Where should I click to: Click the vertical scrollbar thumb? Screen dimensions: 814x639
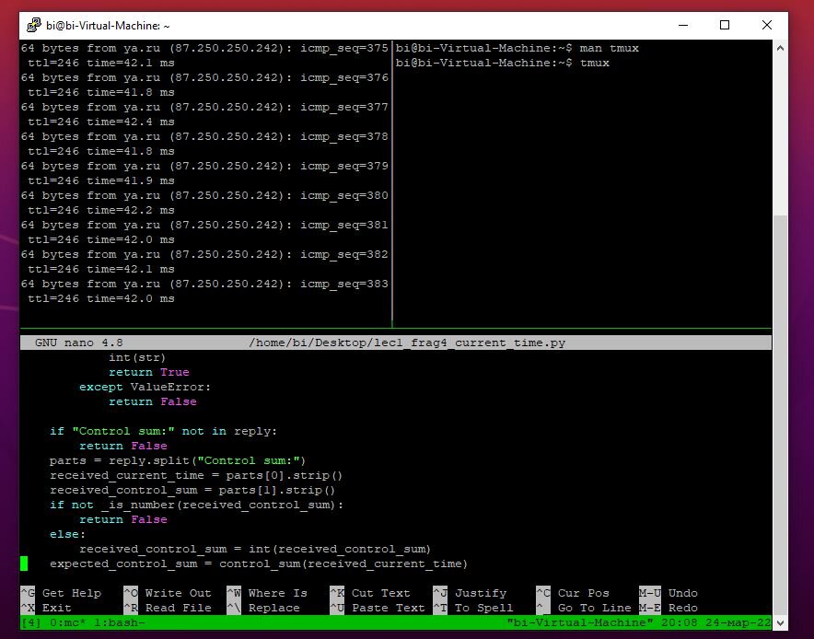780,414
